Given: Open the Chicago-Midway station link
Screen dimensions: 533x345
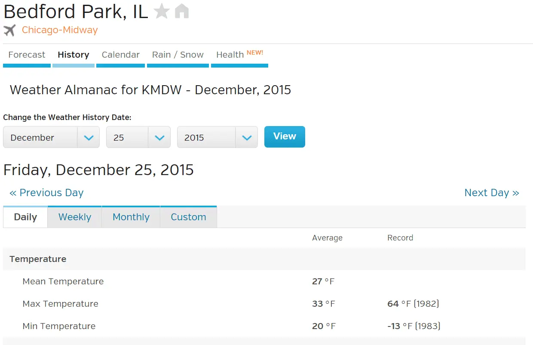Looking at the screenshot, I should coord(60,30).
